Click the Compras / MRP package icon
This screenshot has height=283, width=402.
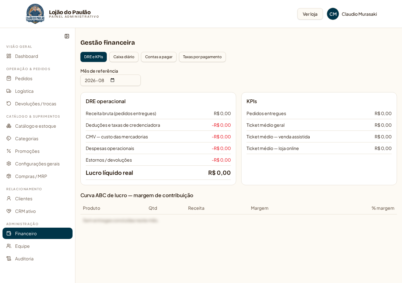[9, 176]
